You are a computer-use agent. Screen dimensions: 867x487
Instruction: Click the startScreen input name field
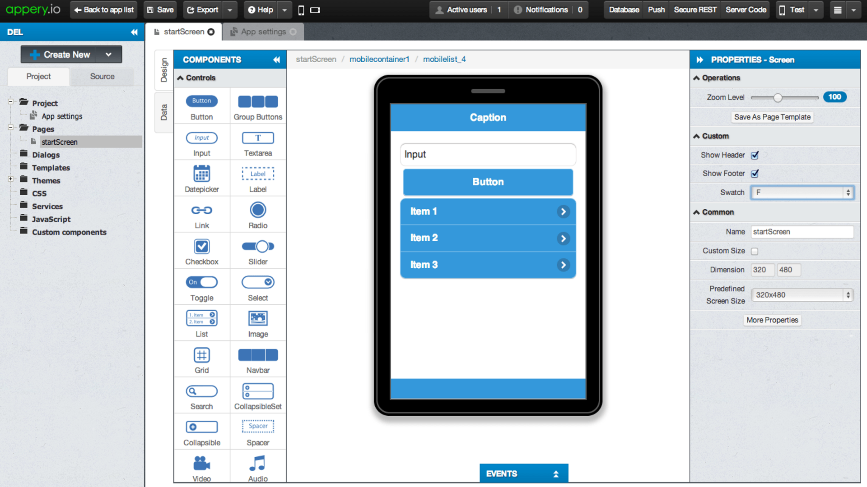pyautogui.click(x=802, y=231)
